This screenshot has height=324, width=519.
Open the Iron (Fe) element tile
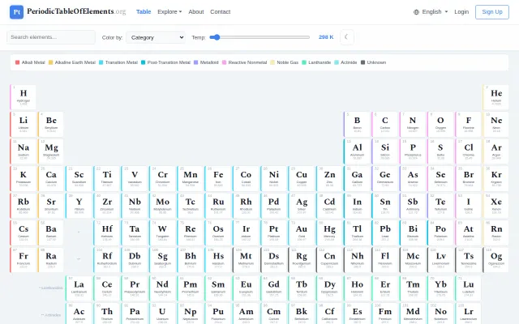pyautogui.click(x=218, y=178)
